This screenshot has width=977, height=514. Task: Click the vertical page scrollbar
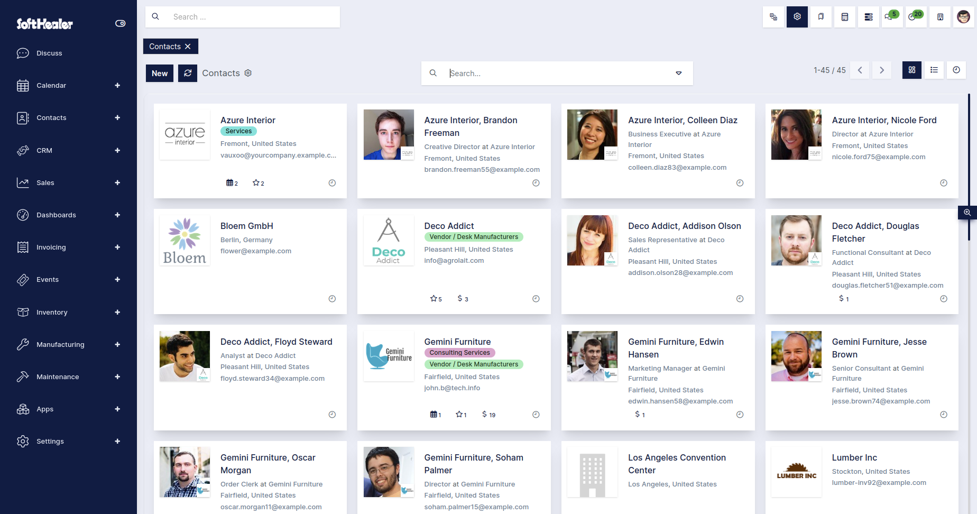pos(969,167)
